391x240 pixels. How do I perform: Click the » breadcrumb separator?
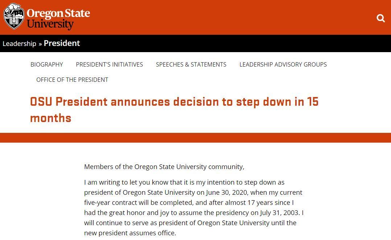pyautogui.click(x=40, y=44)
